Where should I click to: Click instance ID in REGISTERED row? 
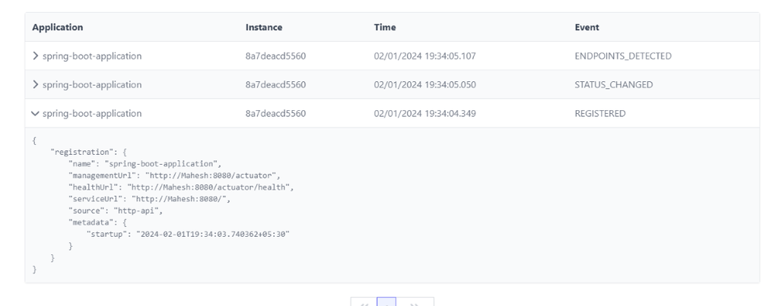275,114
